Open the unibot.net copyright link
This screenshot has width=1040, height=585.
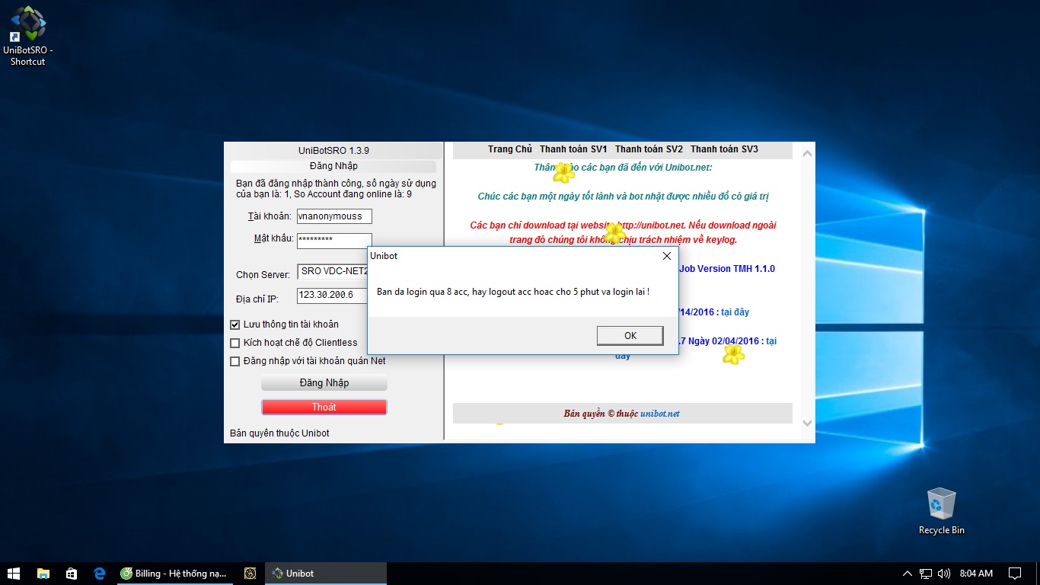click(659, 414)
